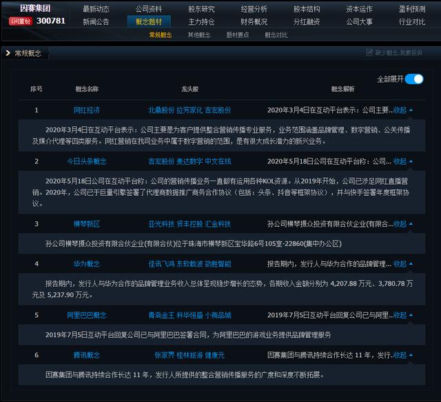Open leading stock 中文在线

coord(218,161)
